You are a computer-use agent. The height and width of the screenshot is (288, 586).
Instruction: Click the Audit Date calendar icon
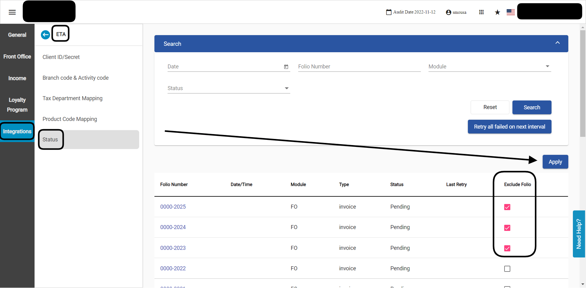(389, 12)
